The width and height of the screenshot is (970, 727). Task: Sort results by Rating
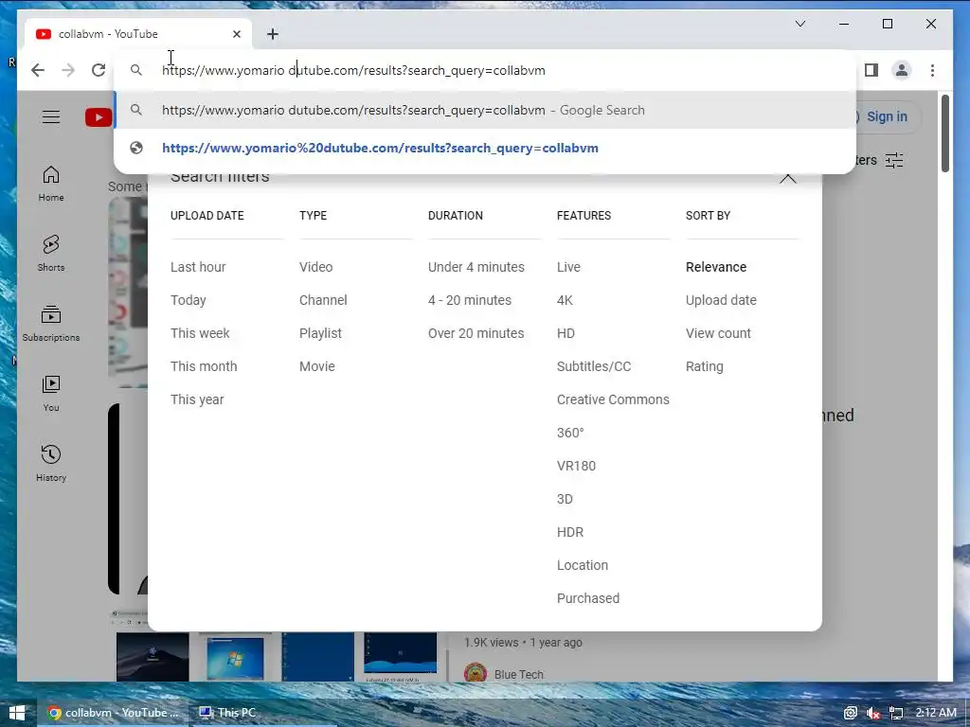(704, 366)
